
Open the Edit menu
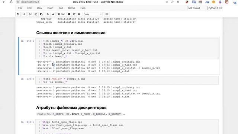pos(29,8)
